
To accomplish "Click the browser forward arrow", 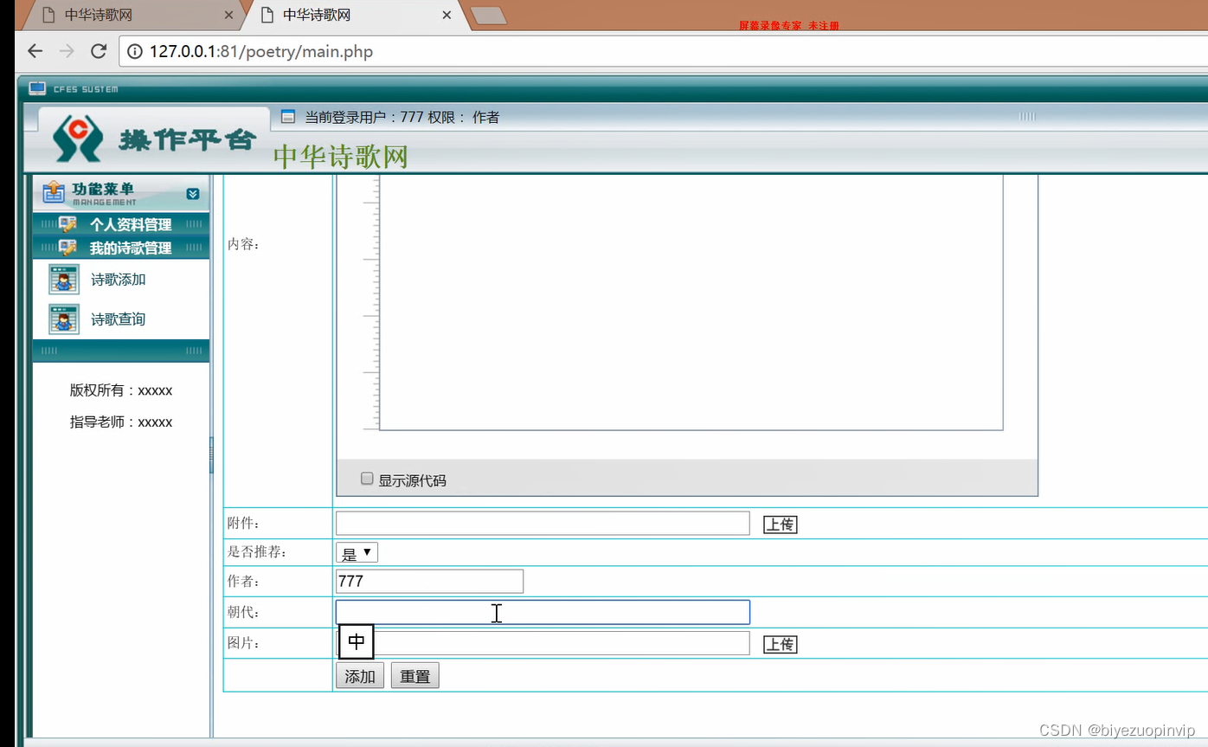I will [x=67, y=51].
